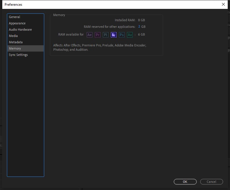Viewport: 230px width, 190px height.
Task: Close the Preferences window with X
Action: point(223,4)
